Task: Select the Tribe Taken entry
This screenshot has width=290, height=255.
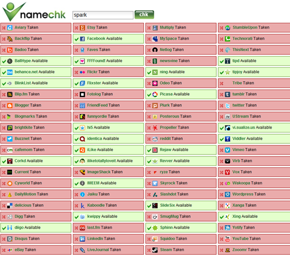Action: tap(254, 83)
